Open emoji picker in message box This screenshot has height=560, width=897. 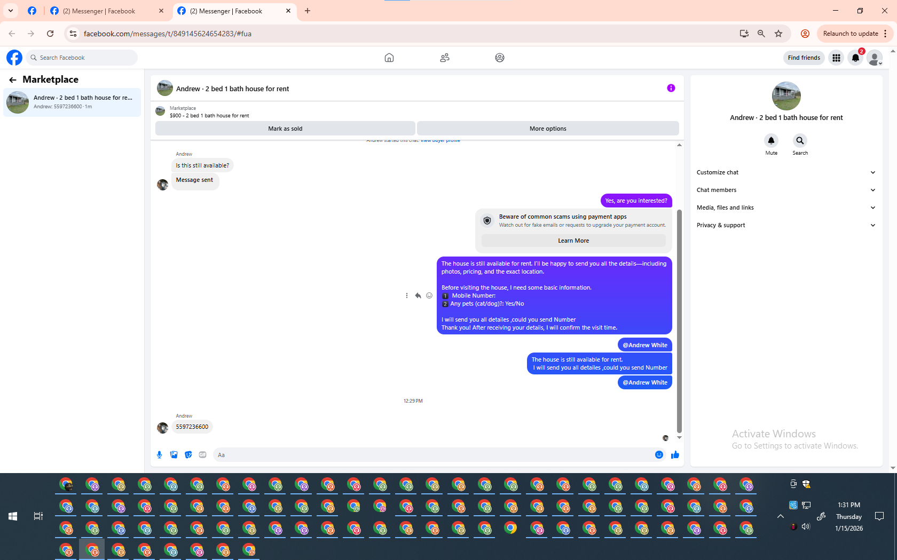(659, 455)
